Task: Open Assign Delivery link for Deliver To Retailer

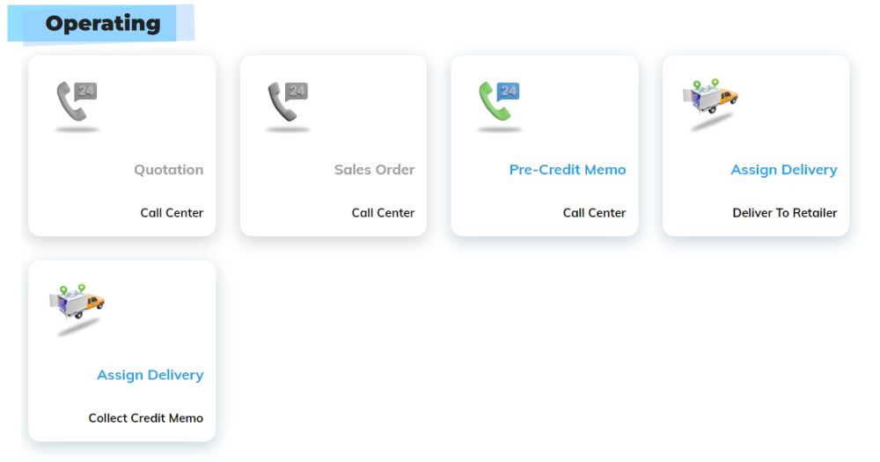Action: coord(784,170)
